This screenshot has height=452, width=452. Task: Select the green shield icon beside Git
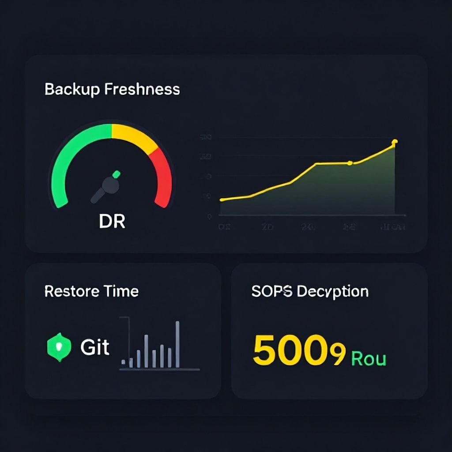click(59, 347)
